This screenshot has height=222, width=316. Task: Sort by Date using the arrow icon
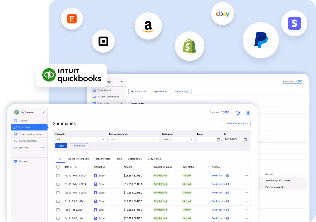(75, 167)
